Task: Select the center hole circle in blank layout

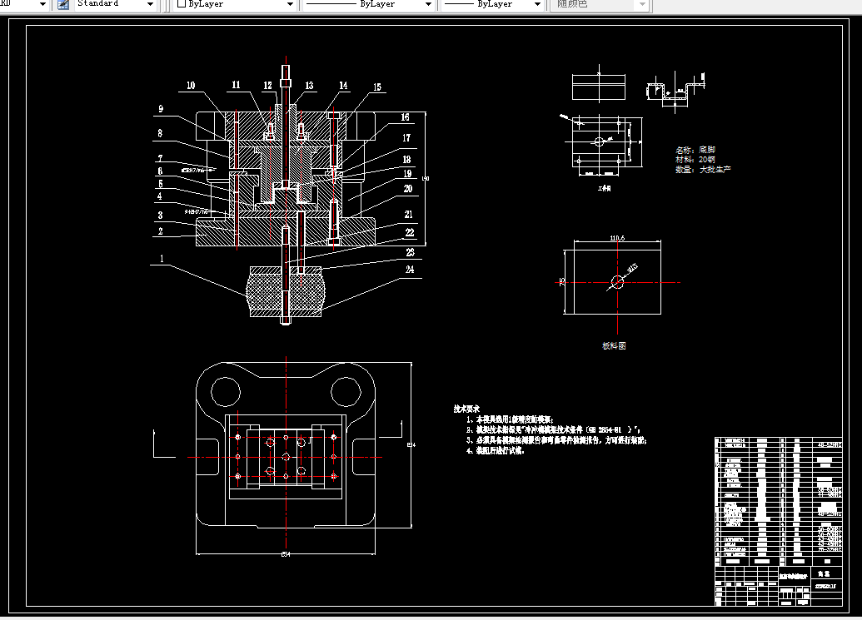Action: [617, 282]
